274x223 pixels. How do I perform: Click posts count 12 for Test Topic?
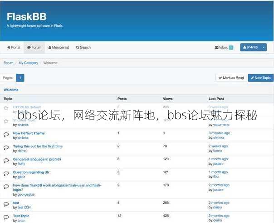(x=119, y=216)
